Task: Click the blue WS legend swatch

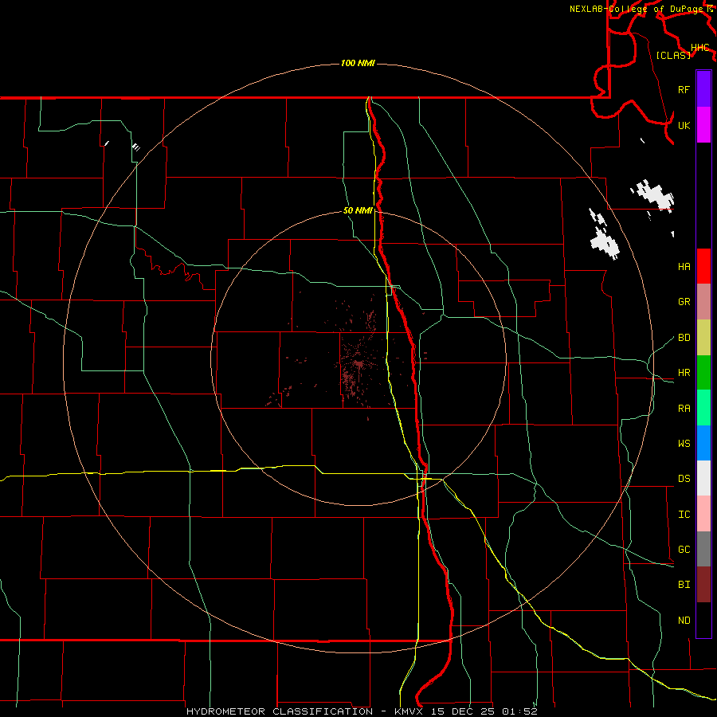Action: pyautogui.click(x=703, y=443)
